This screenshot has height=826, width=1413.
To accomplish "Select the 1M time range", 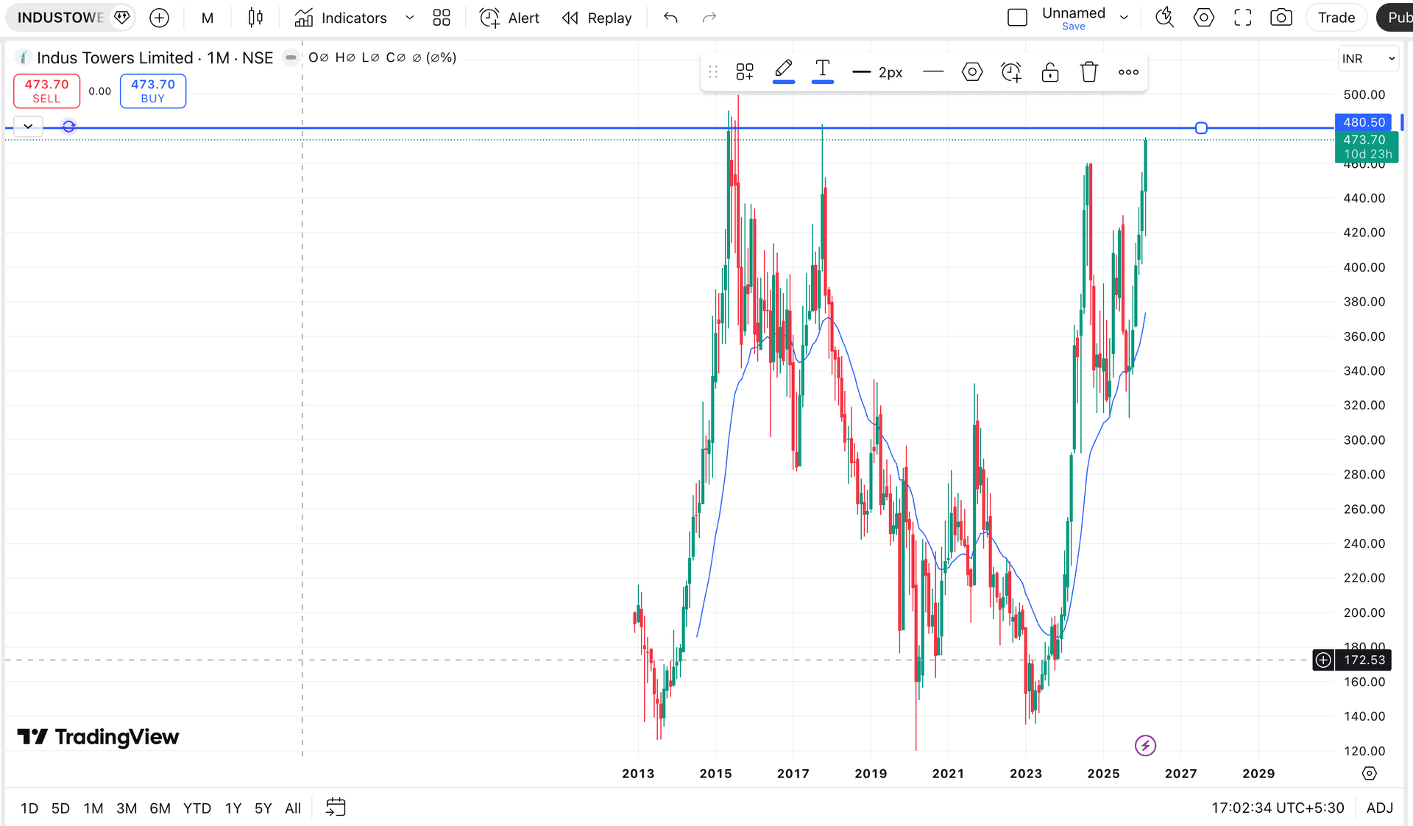I will [x=93, y=808].
